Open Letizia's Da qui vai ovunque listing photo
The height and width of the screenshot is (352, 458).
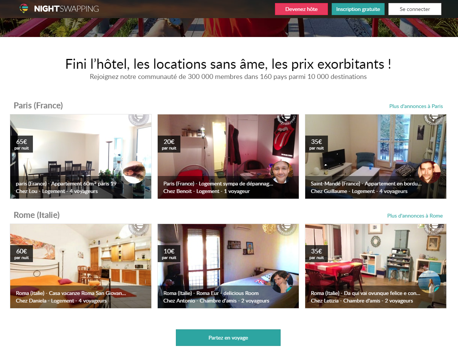tap(376, 266)
